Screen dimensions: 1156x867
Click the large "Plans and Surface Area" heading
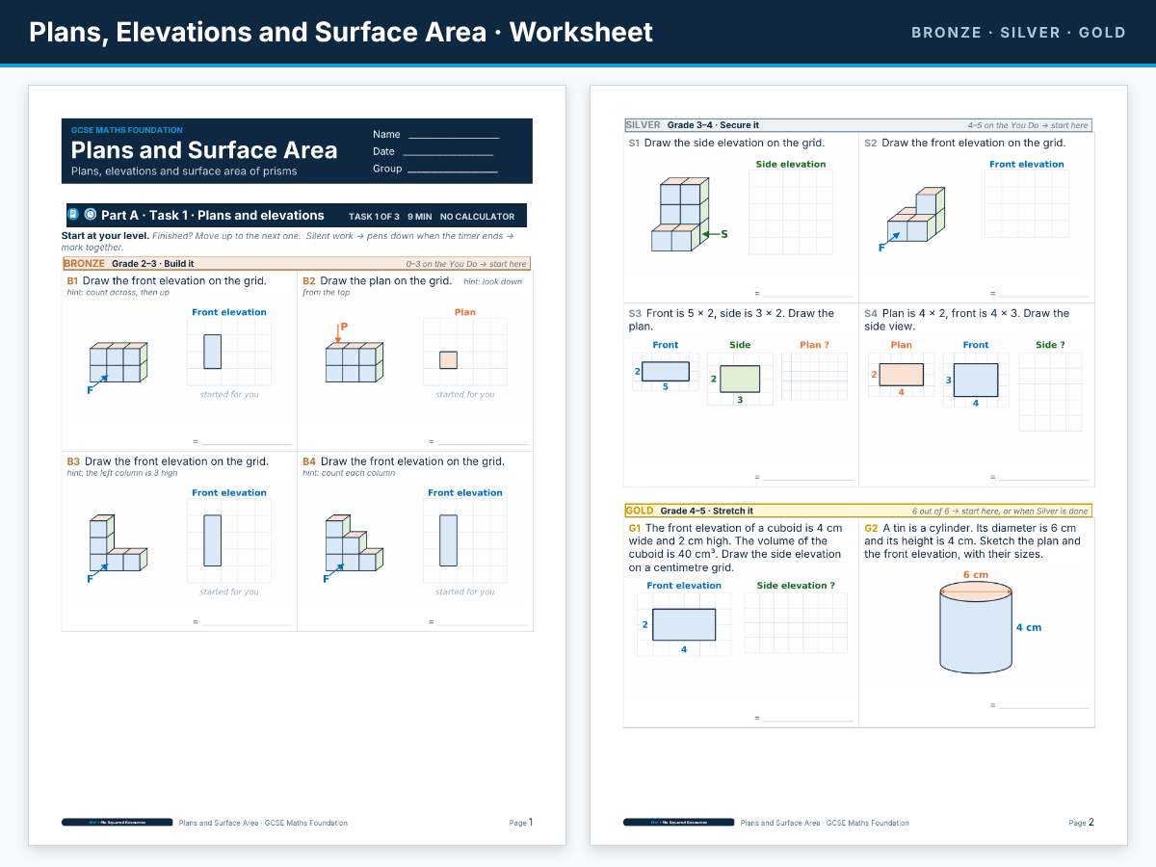(x=204, y=150)
